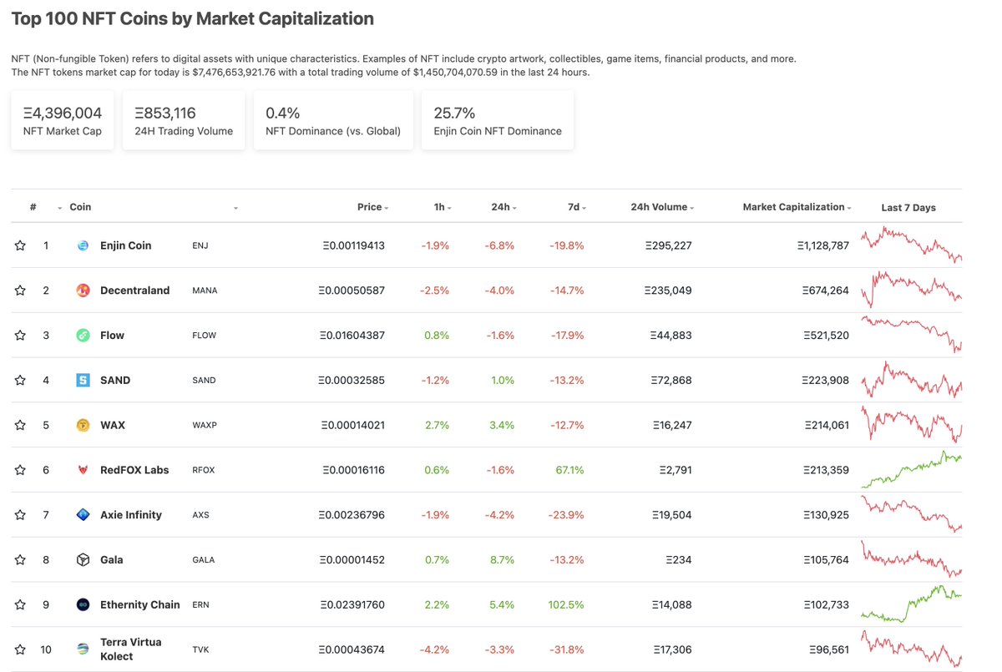
Task: Open the WAX coin link
Action: tap(113, 425)
